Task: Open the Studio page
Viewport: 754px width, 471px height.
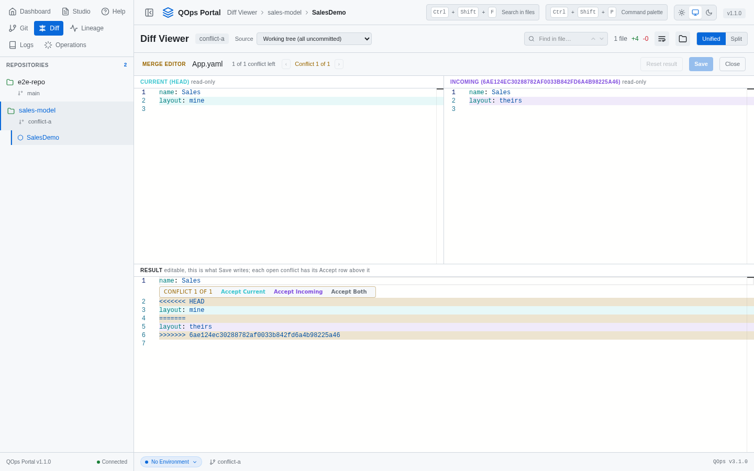Action: [x=76, y=12]
